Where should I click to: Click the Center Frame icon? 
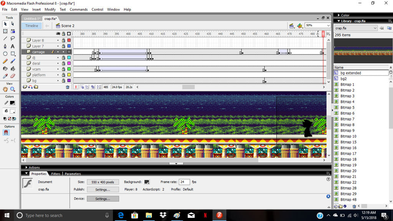coord(76,87)
